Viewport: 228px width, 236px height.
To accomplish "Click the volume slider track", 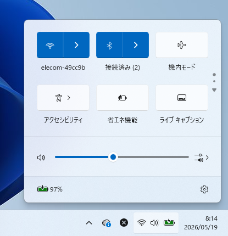I will [122, 157].
